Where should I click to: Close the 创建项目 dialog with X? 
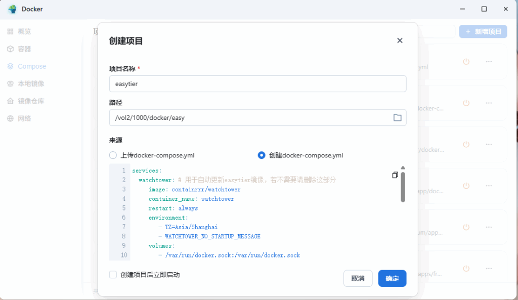pyautogui.click(x=400, y=40)
